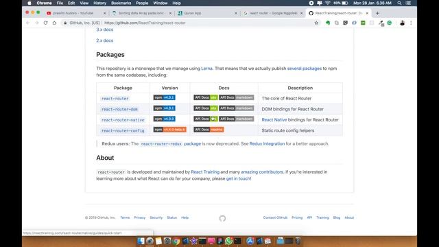The height and width of the screenshot is (247, 439).
Task: Click the get in touch link
Action: tap(239, 178)
